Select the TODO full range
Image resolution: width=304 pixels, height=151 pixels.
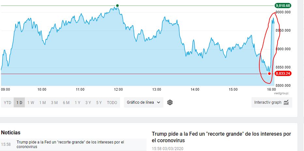[112, 103]
